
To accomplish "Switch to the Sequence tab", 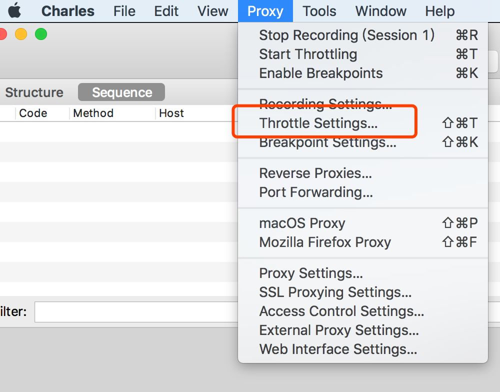I will (x=121, y=92).
